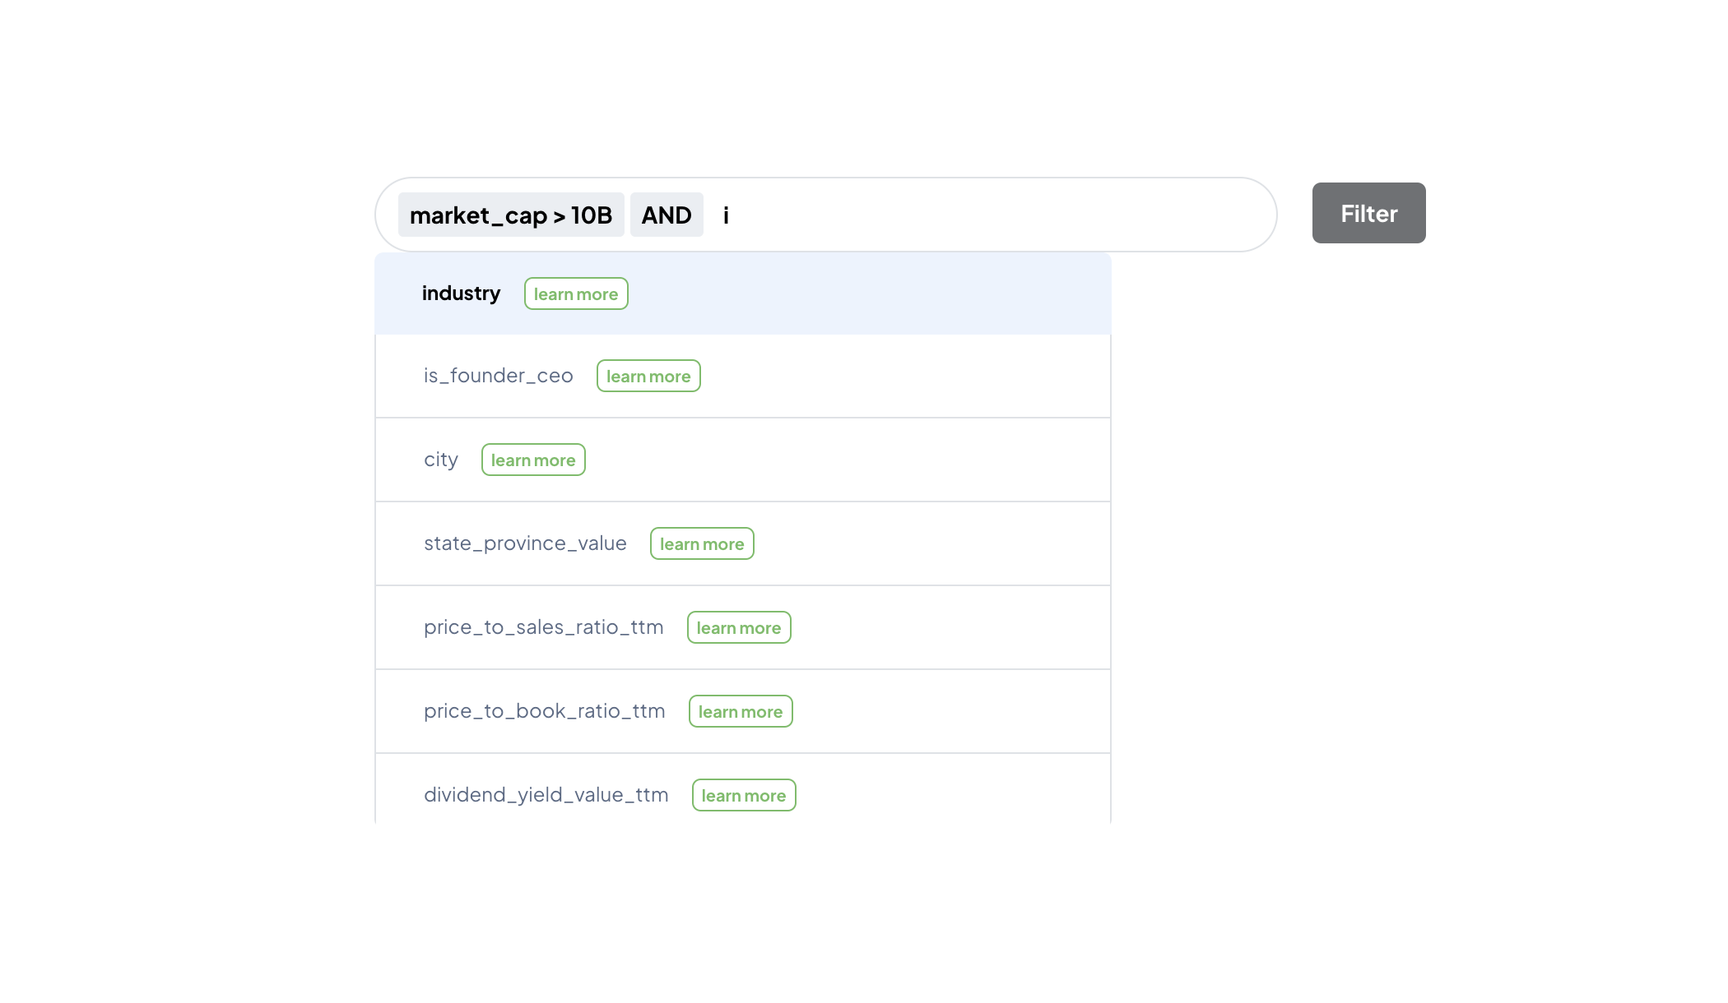Select the market_cap > 10B filter chip
The image size is (1728, 1003).
coord(511,215)
